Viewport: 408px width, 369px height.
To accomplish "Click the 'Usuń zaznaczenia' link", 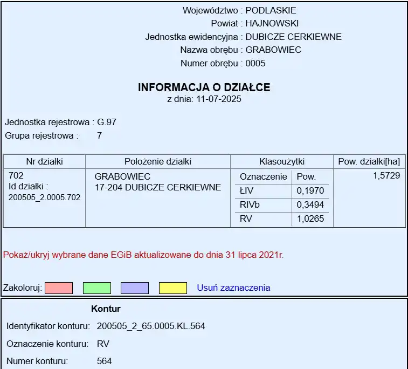I will click(233, 288).
